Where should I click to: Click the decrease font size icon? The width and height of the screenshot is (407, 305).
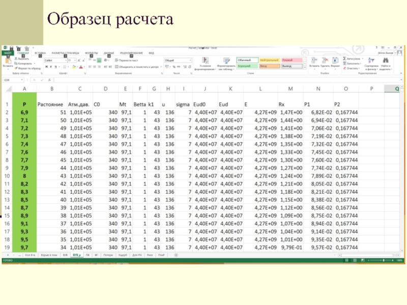coord(83,60)
